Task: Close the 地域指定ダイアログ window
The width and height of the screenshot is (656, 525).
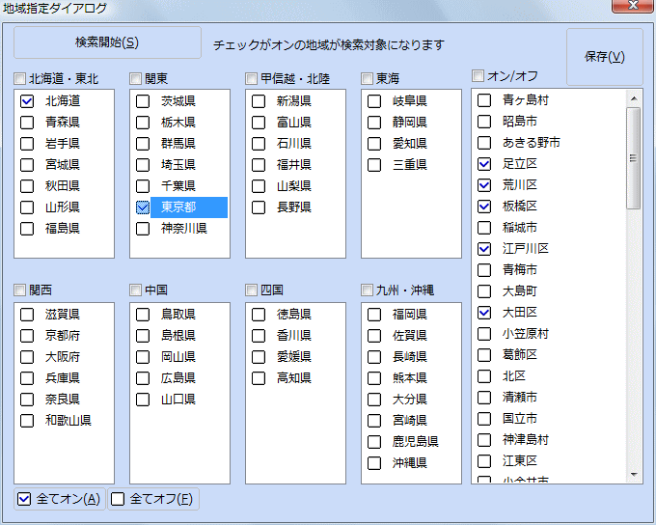Action: 633,9
